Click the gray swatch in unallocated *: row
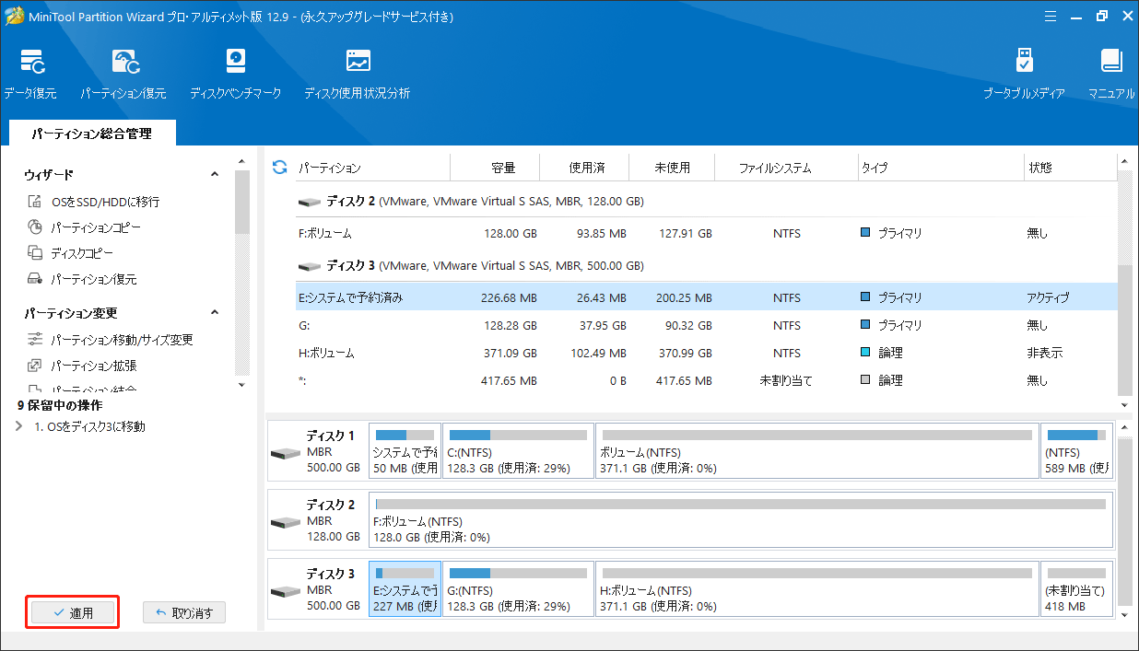The width and height of the screenshot is (1139, 651). click(x=865, y=380)
